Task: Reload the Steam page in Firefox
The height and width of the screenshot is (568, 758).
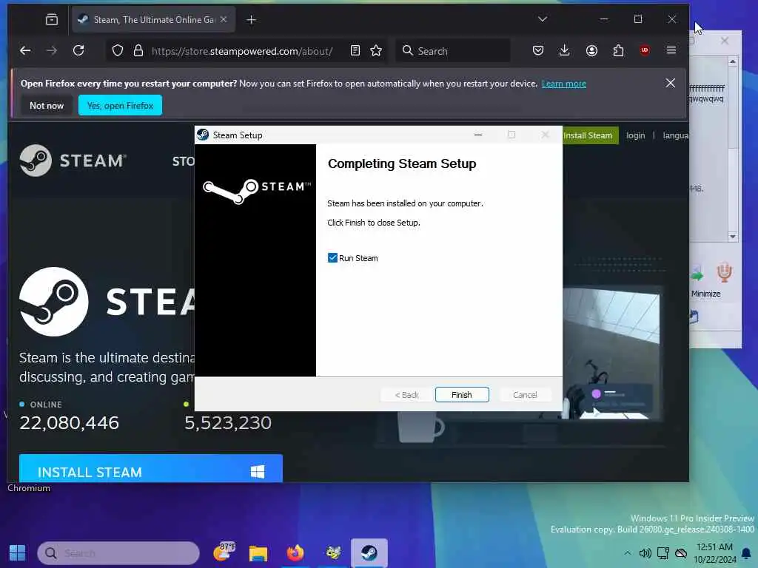Action: pos(78,51)
